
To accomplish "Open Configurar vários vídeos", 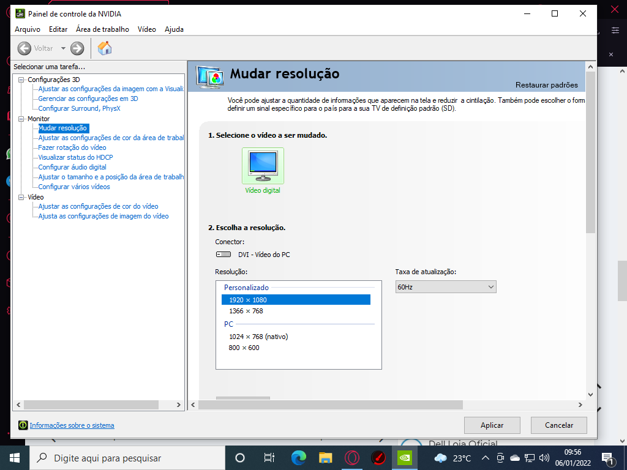I will tap(74, 187).
